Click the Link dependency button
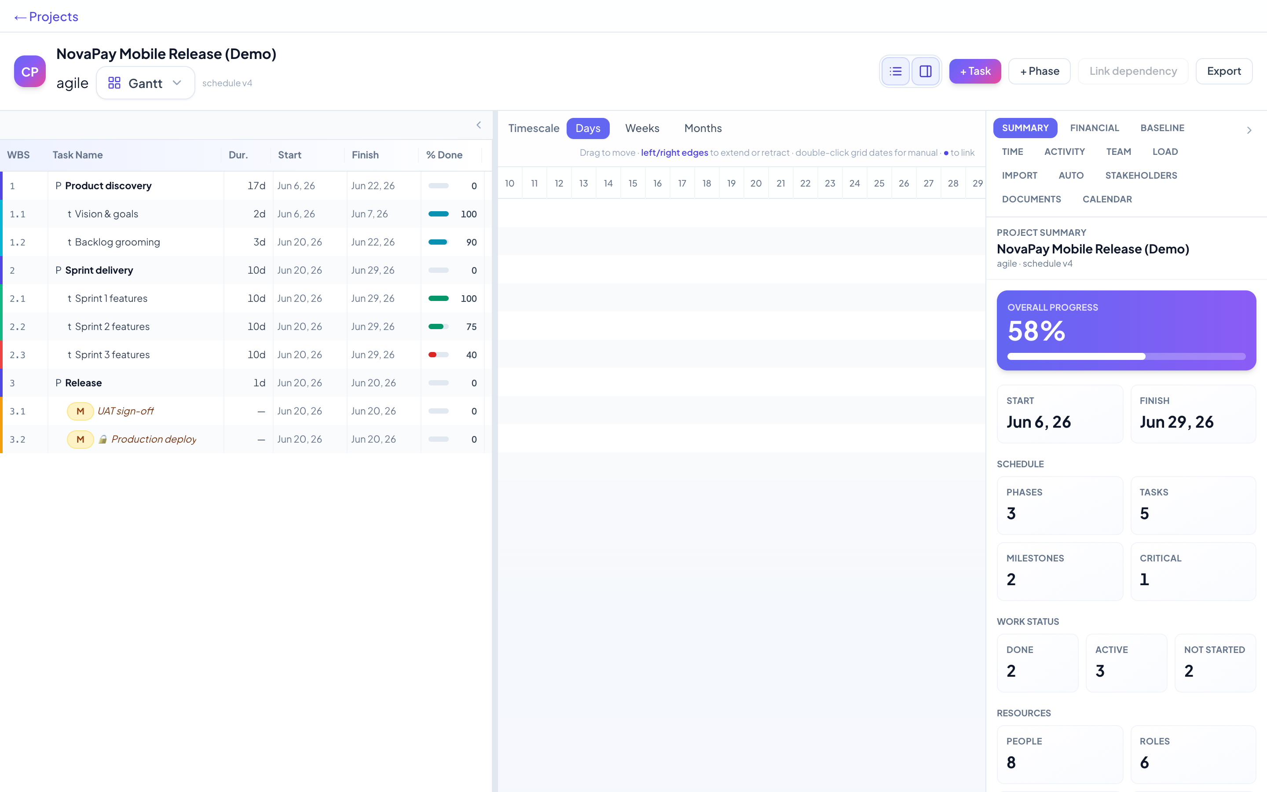 [1133, 71]
